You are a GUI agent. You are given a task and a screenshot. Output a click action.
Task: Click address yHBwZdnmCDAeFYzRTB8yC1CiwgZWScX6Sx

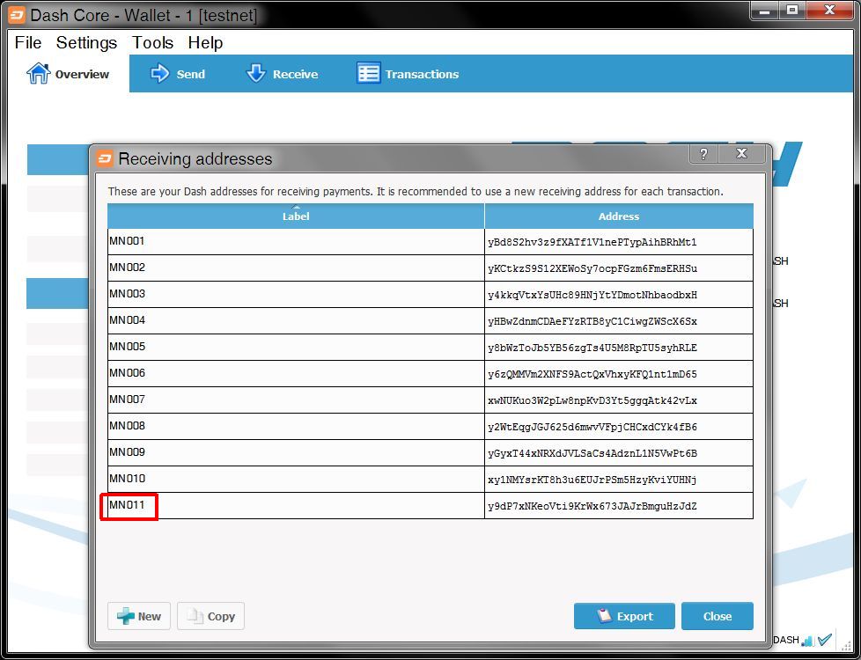tap(592, 321)
